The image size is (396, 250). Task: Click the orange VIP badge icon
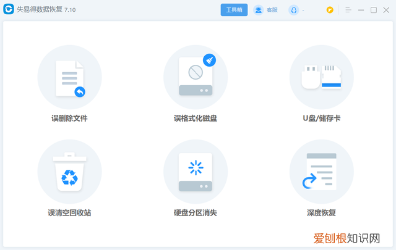[x=330, y=10]
